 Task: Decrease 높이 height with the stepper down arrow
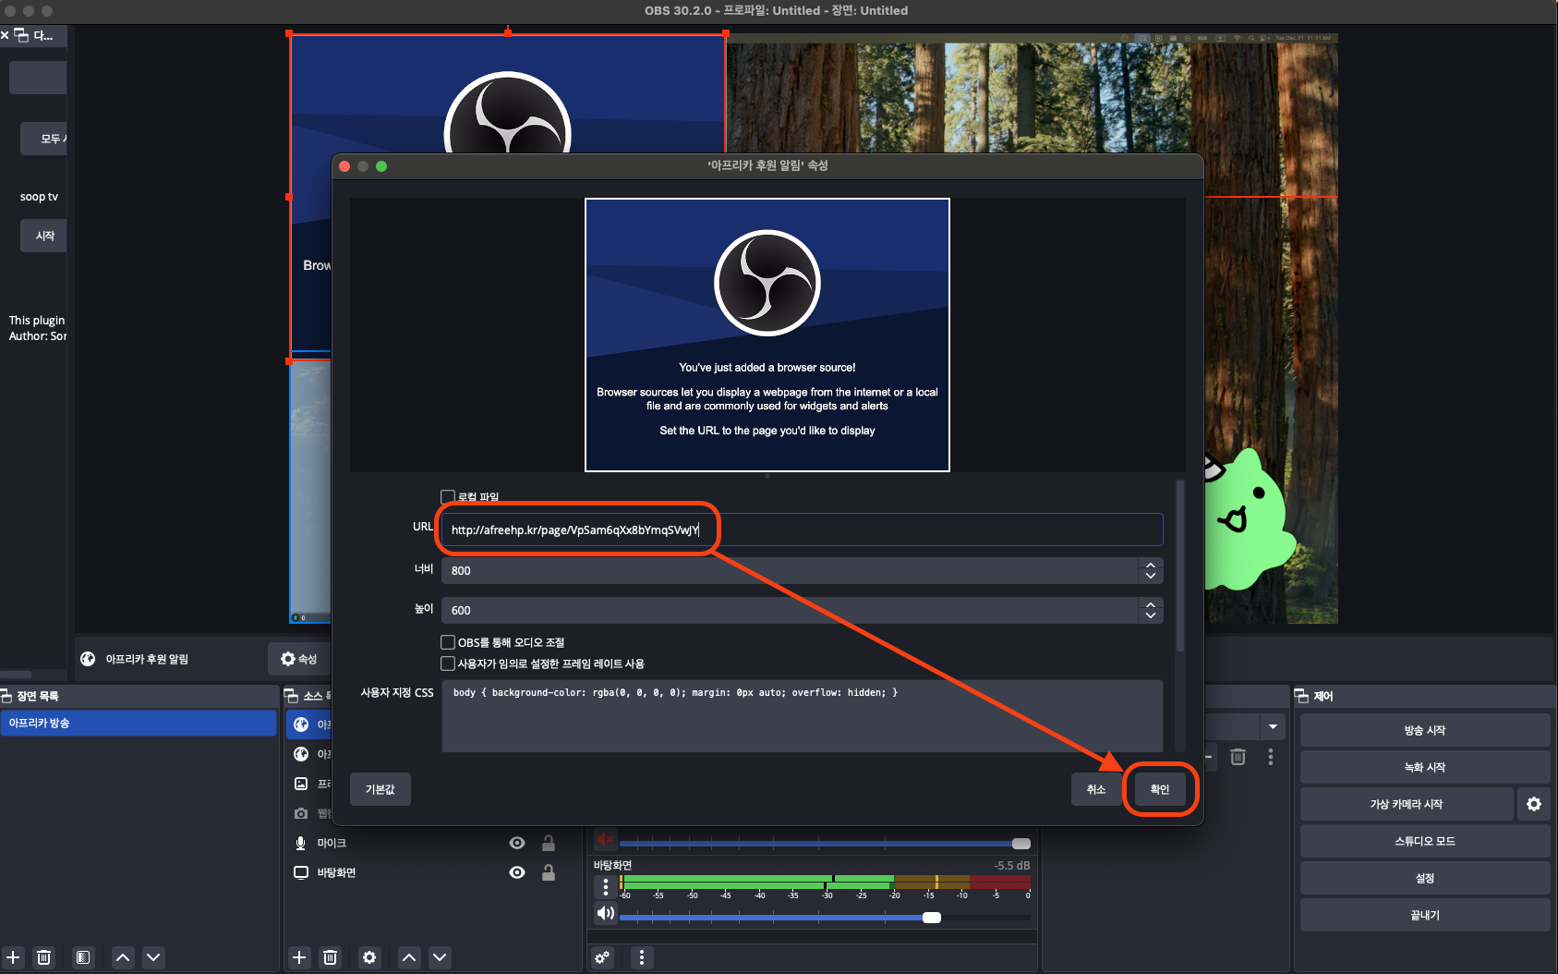1151,616
